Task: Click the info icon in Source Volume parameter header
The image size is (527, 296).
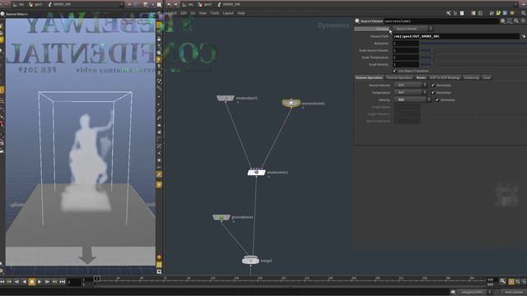Action: (523, 21)
